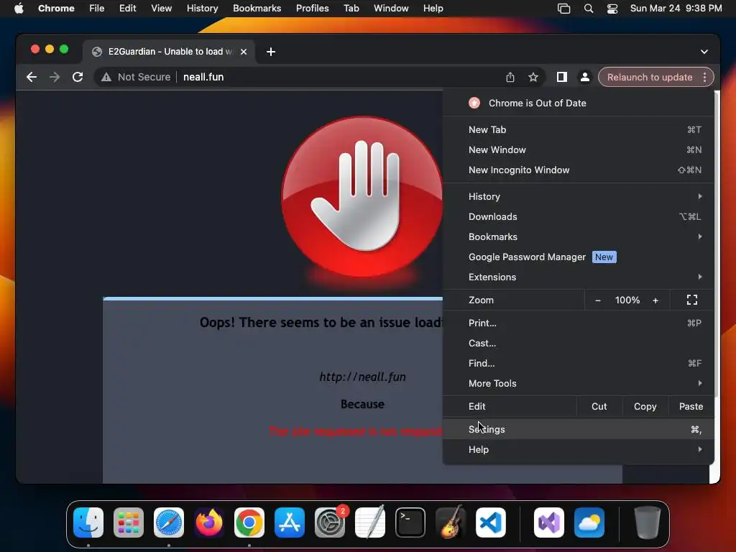Open the Bookmarks menu in menu bar

257,9
